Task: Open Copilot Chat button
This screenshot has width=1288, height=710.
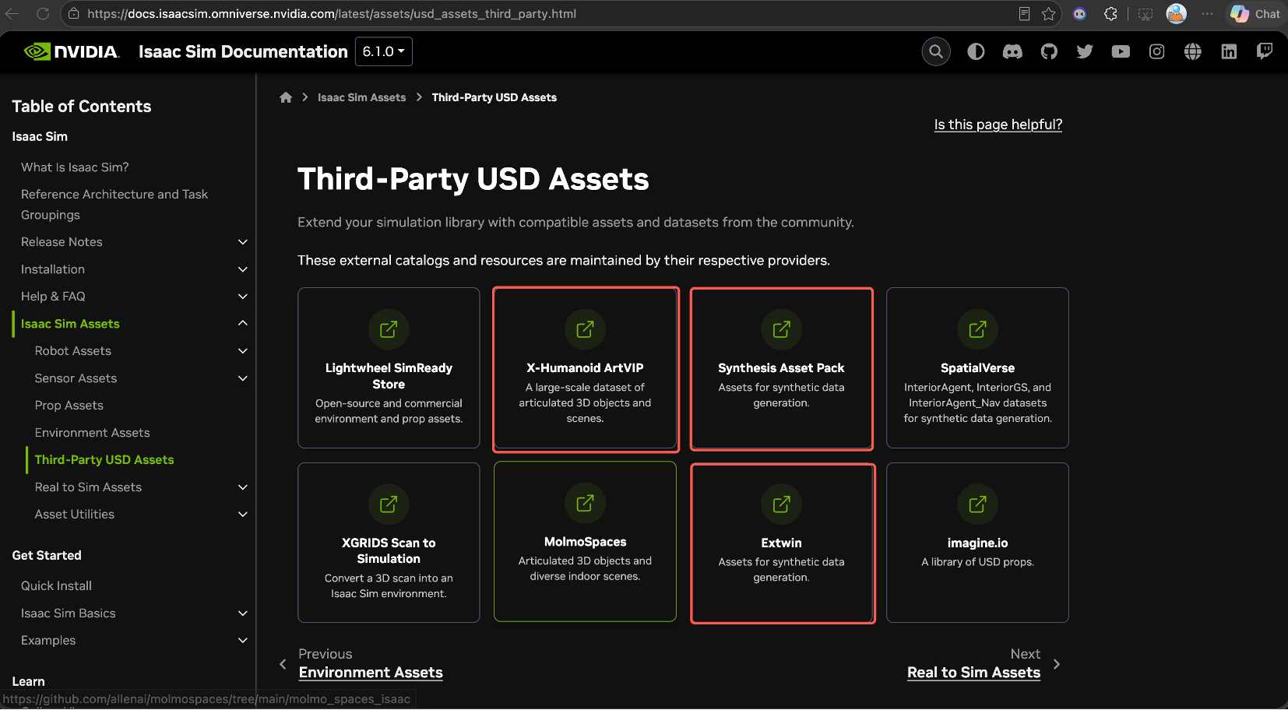Action: coord(1255,14)
